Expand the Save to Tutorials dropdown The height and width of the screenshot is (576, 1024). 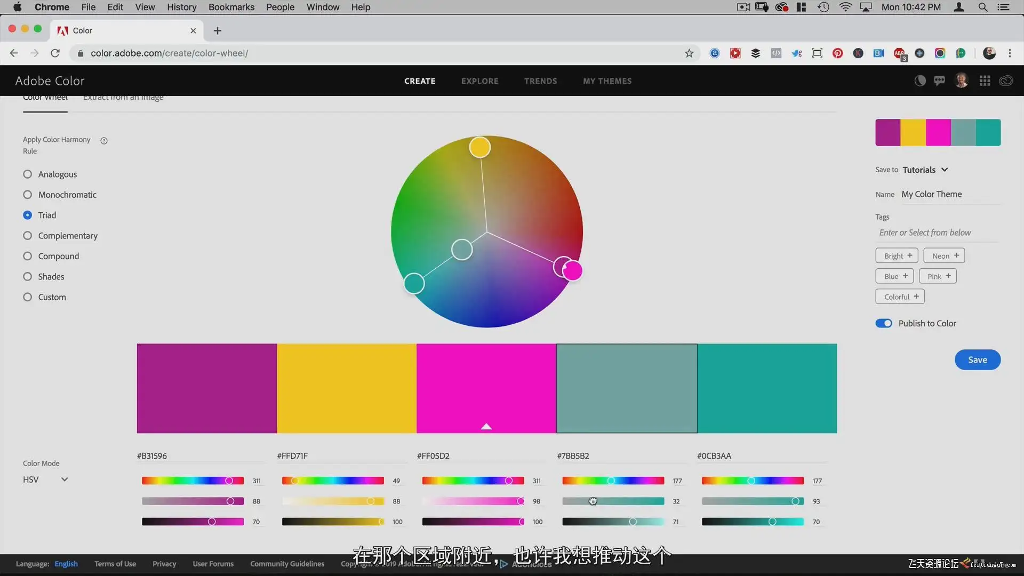tap(925, 170)
